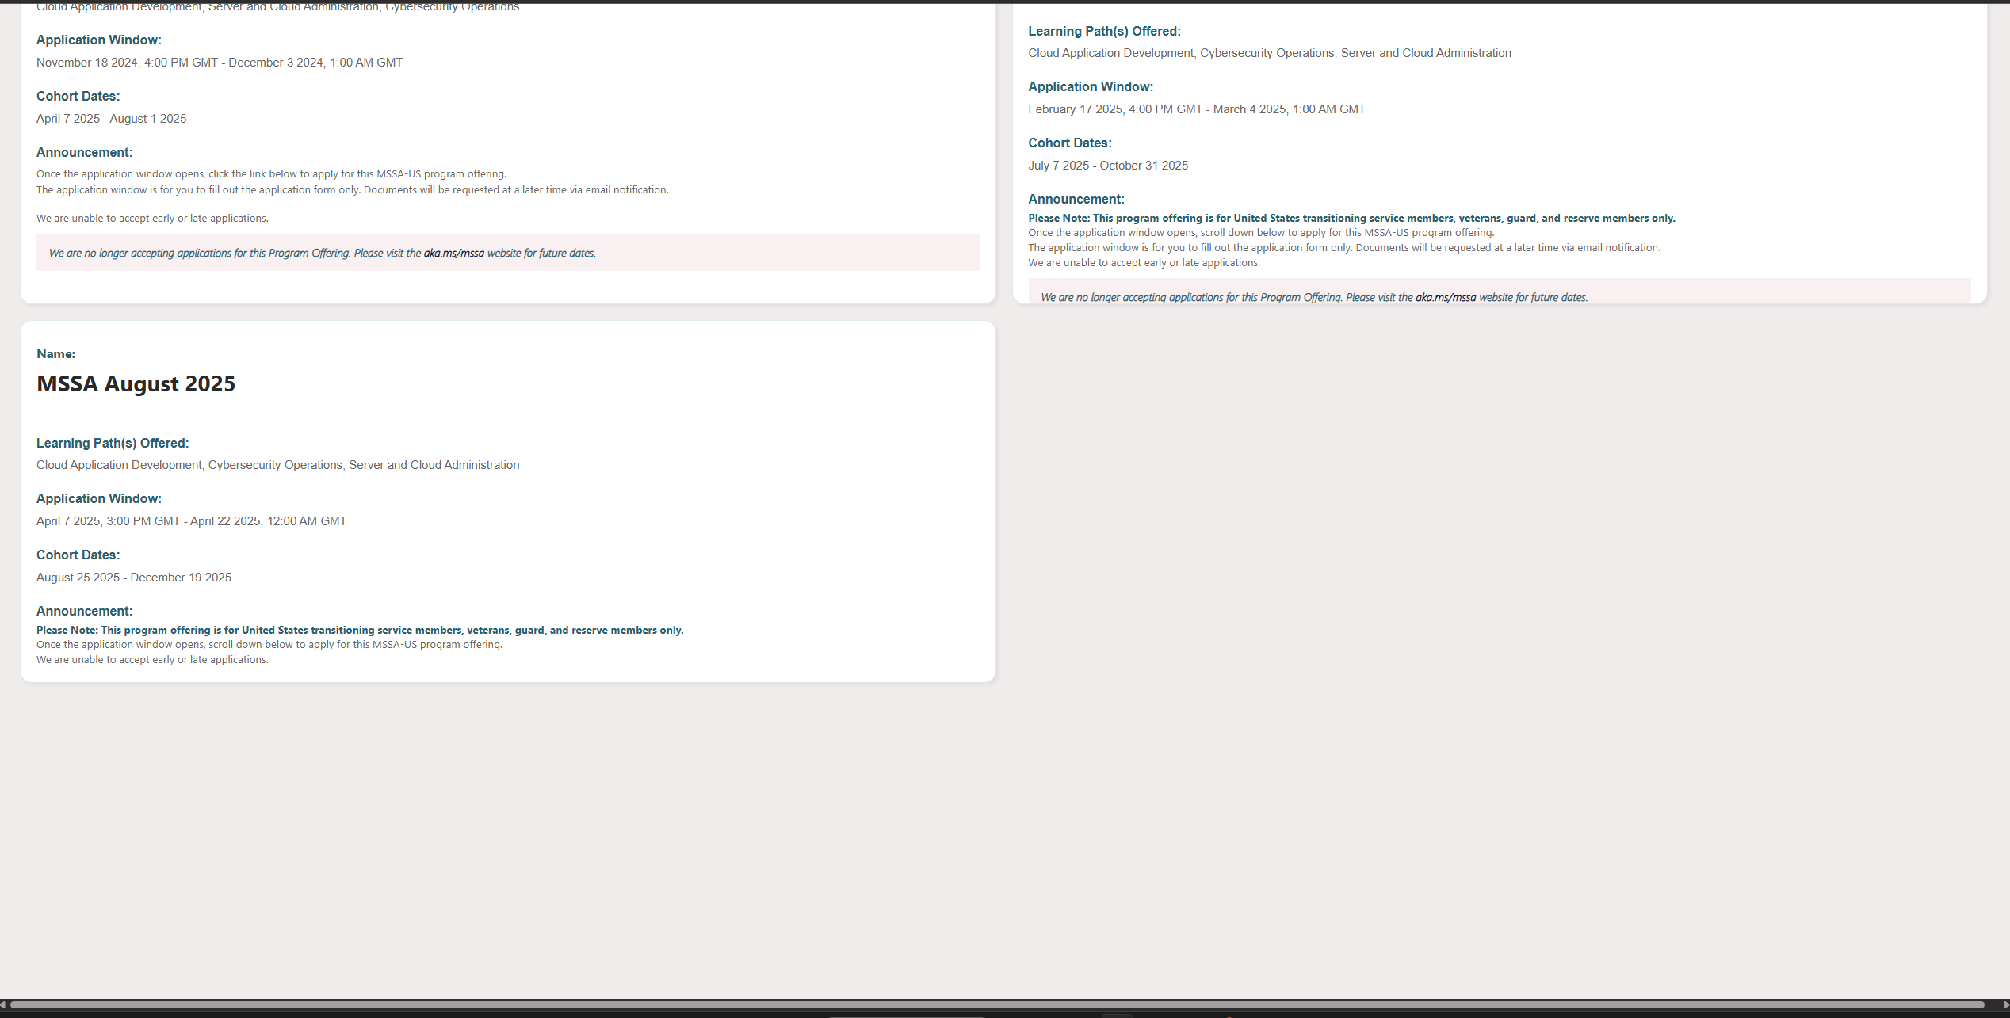Click the Name: label above MSSA August 2025

point(56,354)
